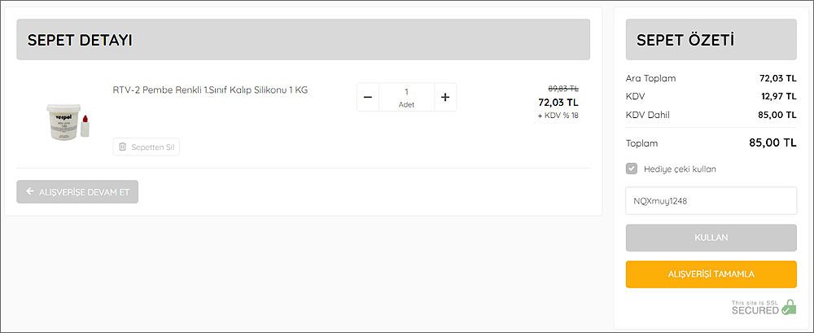The width and height of the screenshot is (814, 333).
Task: Click ALIŞVERİŞİ TAMAMLA to check out
Action: [711, 274]
